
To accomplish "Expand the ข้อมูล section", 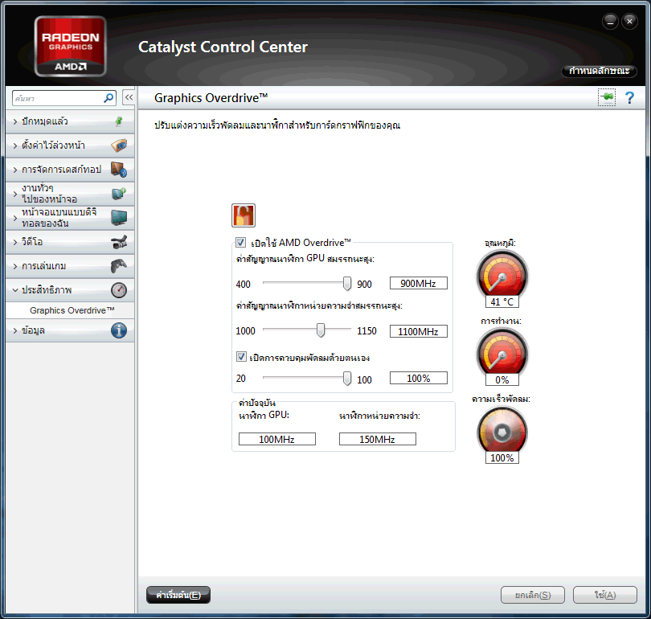I will tap(70, 330).
